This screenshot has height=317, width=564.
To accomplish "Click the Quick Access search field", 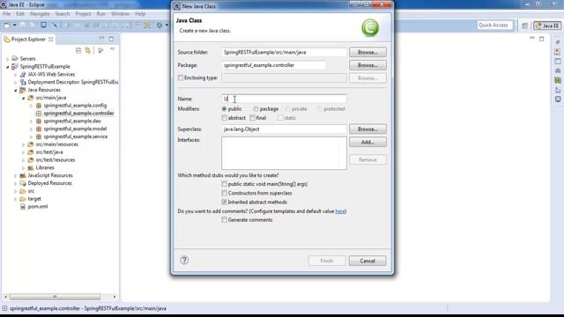I will 493,26.
